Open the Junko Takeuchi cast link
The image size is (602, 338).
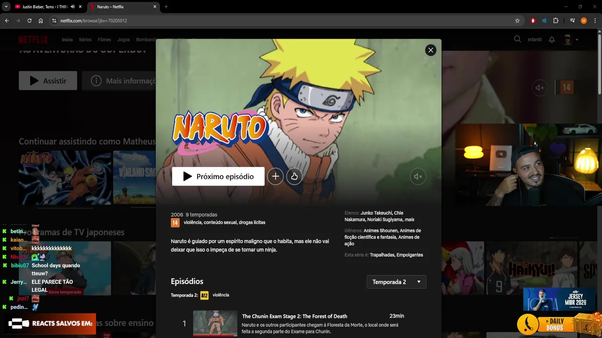376,213
